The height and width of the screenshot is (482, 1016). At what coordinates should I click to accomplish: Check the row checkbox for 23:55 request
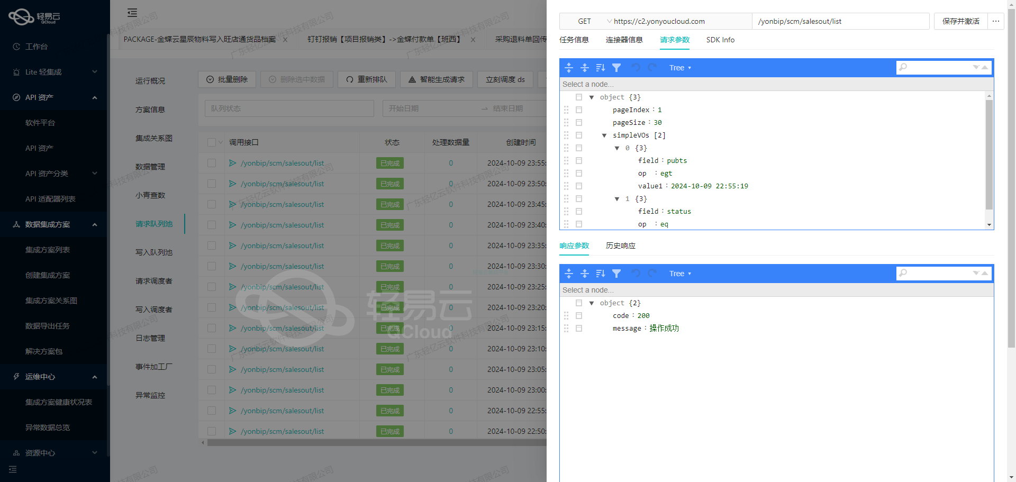tap(212, 163)
